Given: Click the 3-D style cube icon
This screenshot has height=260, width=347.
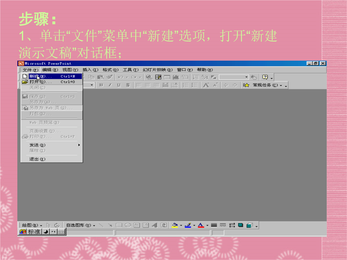Looking at the screenshot, I should (x=250, y=225).
